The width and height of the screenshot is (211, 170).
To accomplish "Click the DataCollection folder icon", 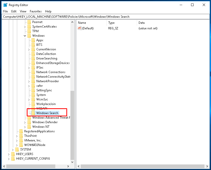I will (33, 54).
